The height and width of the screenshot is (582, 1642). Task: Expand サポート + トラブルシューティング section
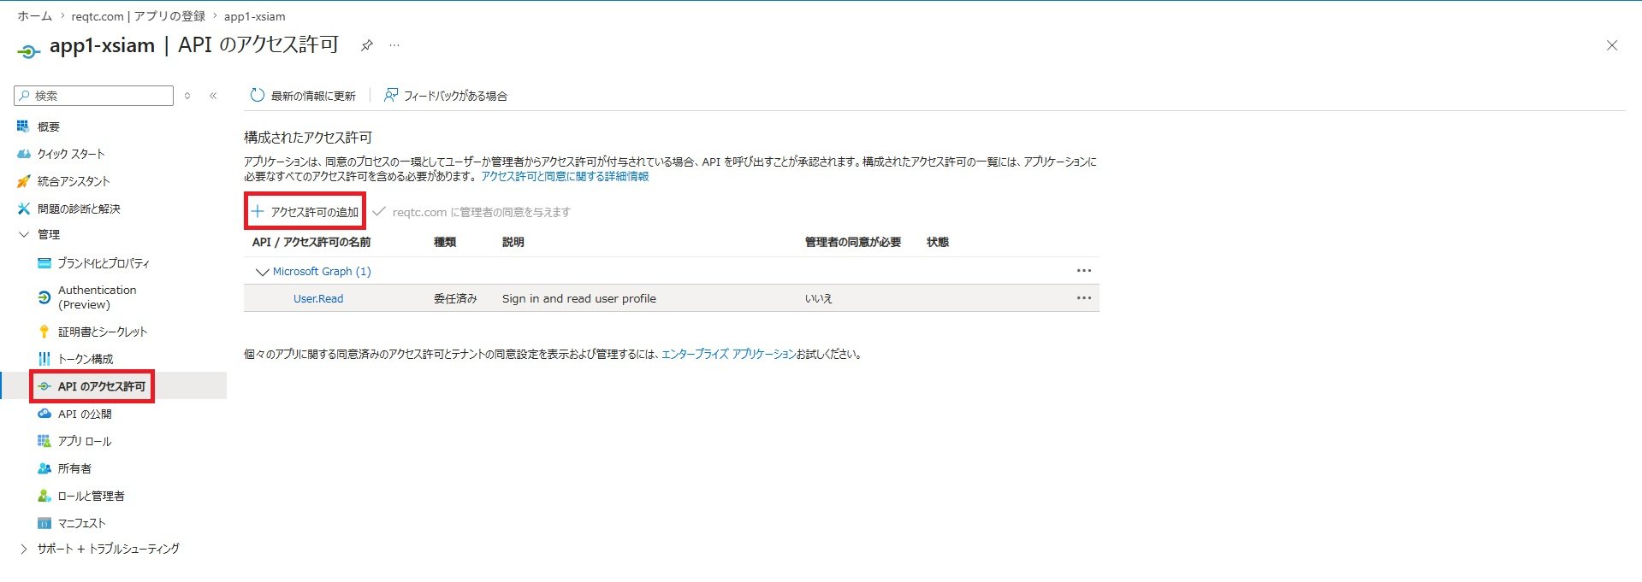click(x=23, y=549)
